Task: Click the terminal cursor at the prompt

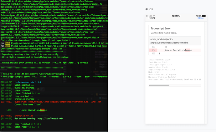Action: 1,130
